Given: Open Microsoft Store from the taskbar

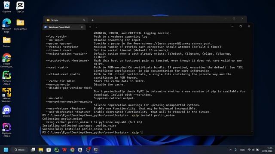Looking at the screenshot, I should (x=49, y=150).
